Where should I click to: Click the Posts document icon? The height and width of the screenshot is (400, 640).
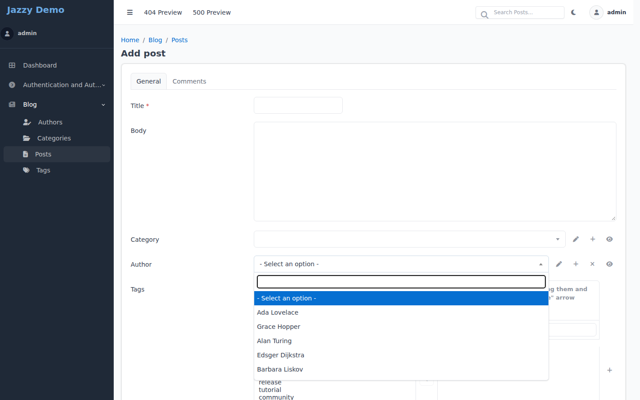tap(25, 154)
